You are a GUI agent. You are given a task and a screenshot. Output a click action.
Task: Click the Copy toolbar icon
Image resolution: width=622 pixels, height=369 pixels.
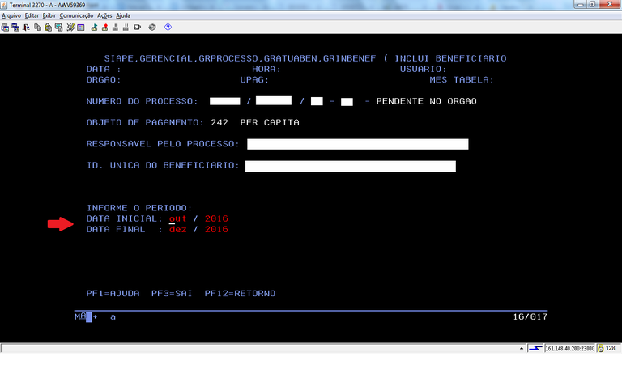38,28
